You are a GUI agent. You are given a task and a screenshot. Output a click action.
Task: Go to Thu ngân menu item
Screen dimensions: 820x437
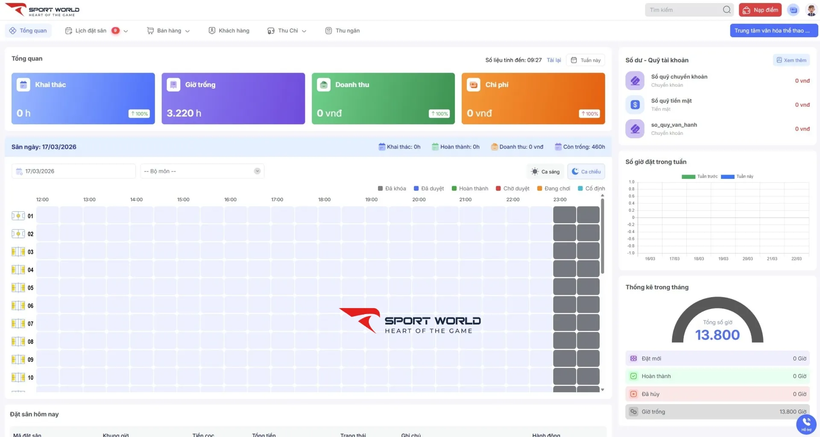[343, 31]
